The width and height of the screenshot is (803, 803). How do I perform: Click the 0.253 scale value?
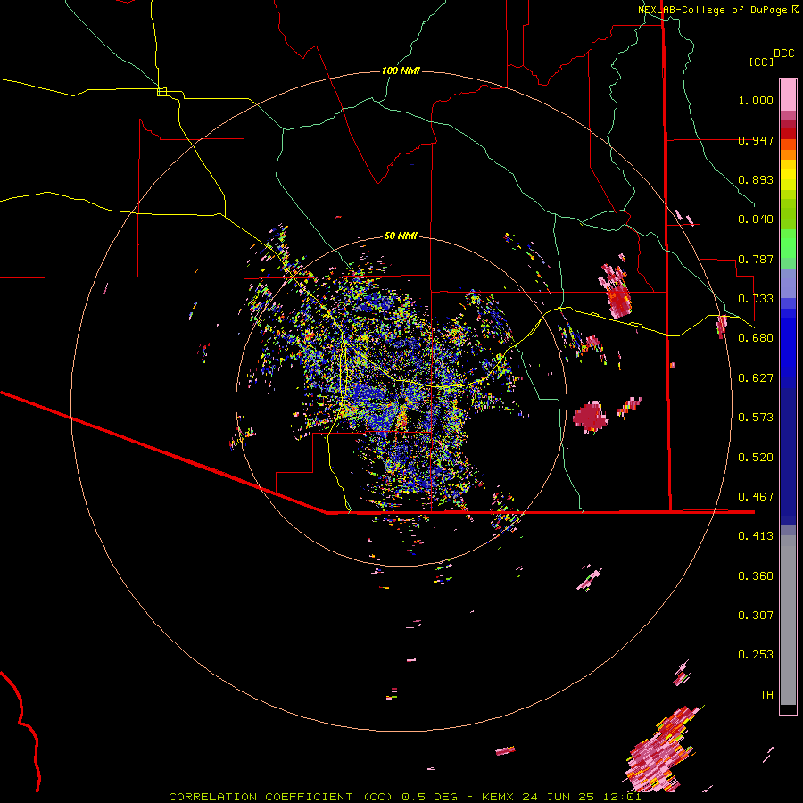coord(756,655)
